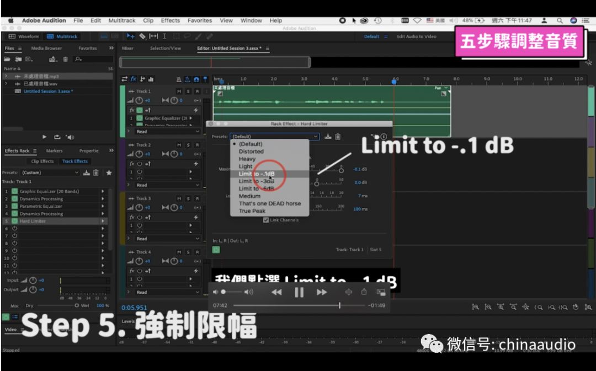Viewport: 596px width, 371px height.
Task: Open the Markers tab
Action: tap(54, 150)
